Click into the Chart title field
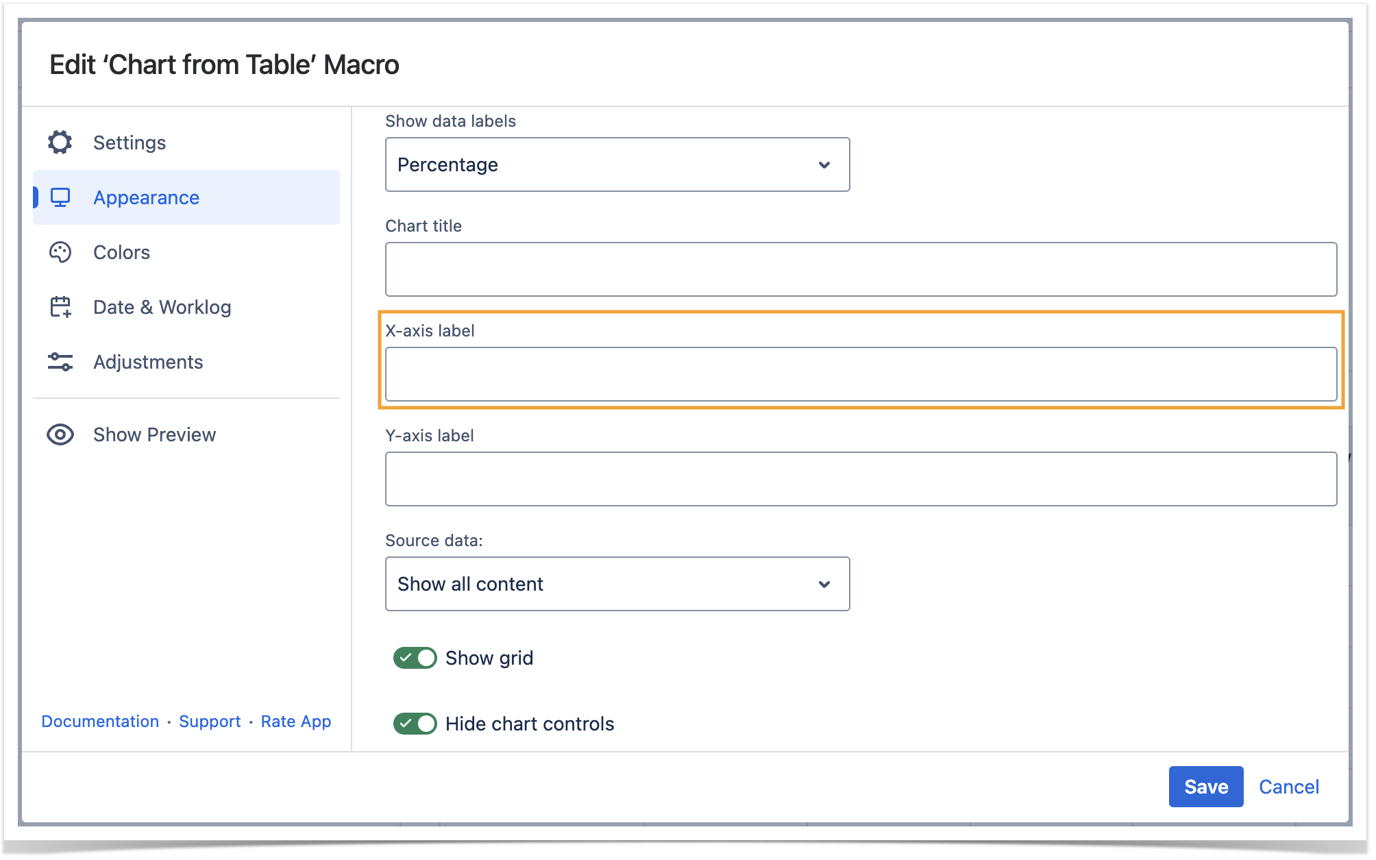 (861, 269)
